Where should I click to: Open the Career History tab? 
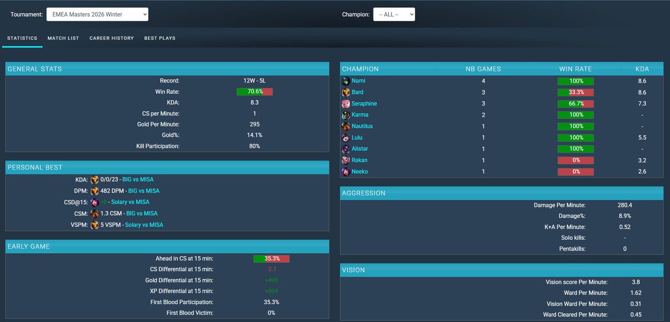click(x=112, y=38)
